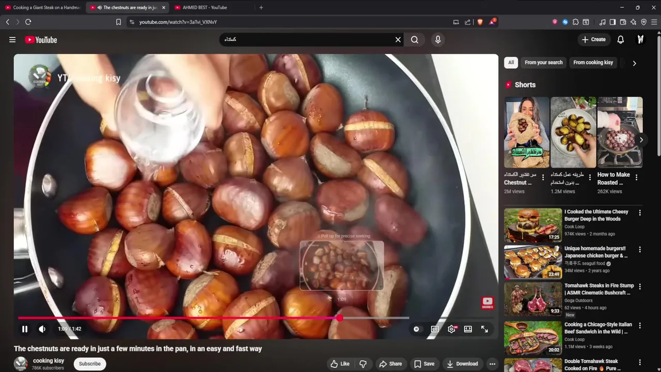Click the magnifier search button
The height and width of the screenshot is (372, 661).
[415, 40]
